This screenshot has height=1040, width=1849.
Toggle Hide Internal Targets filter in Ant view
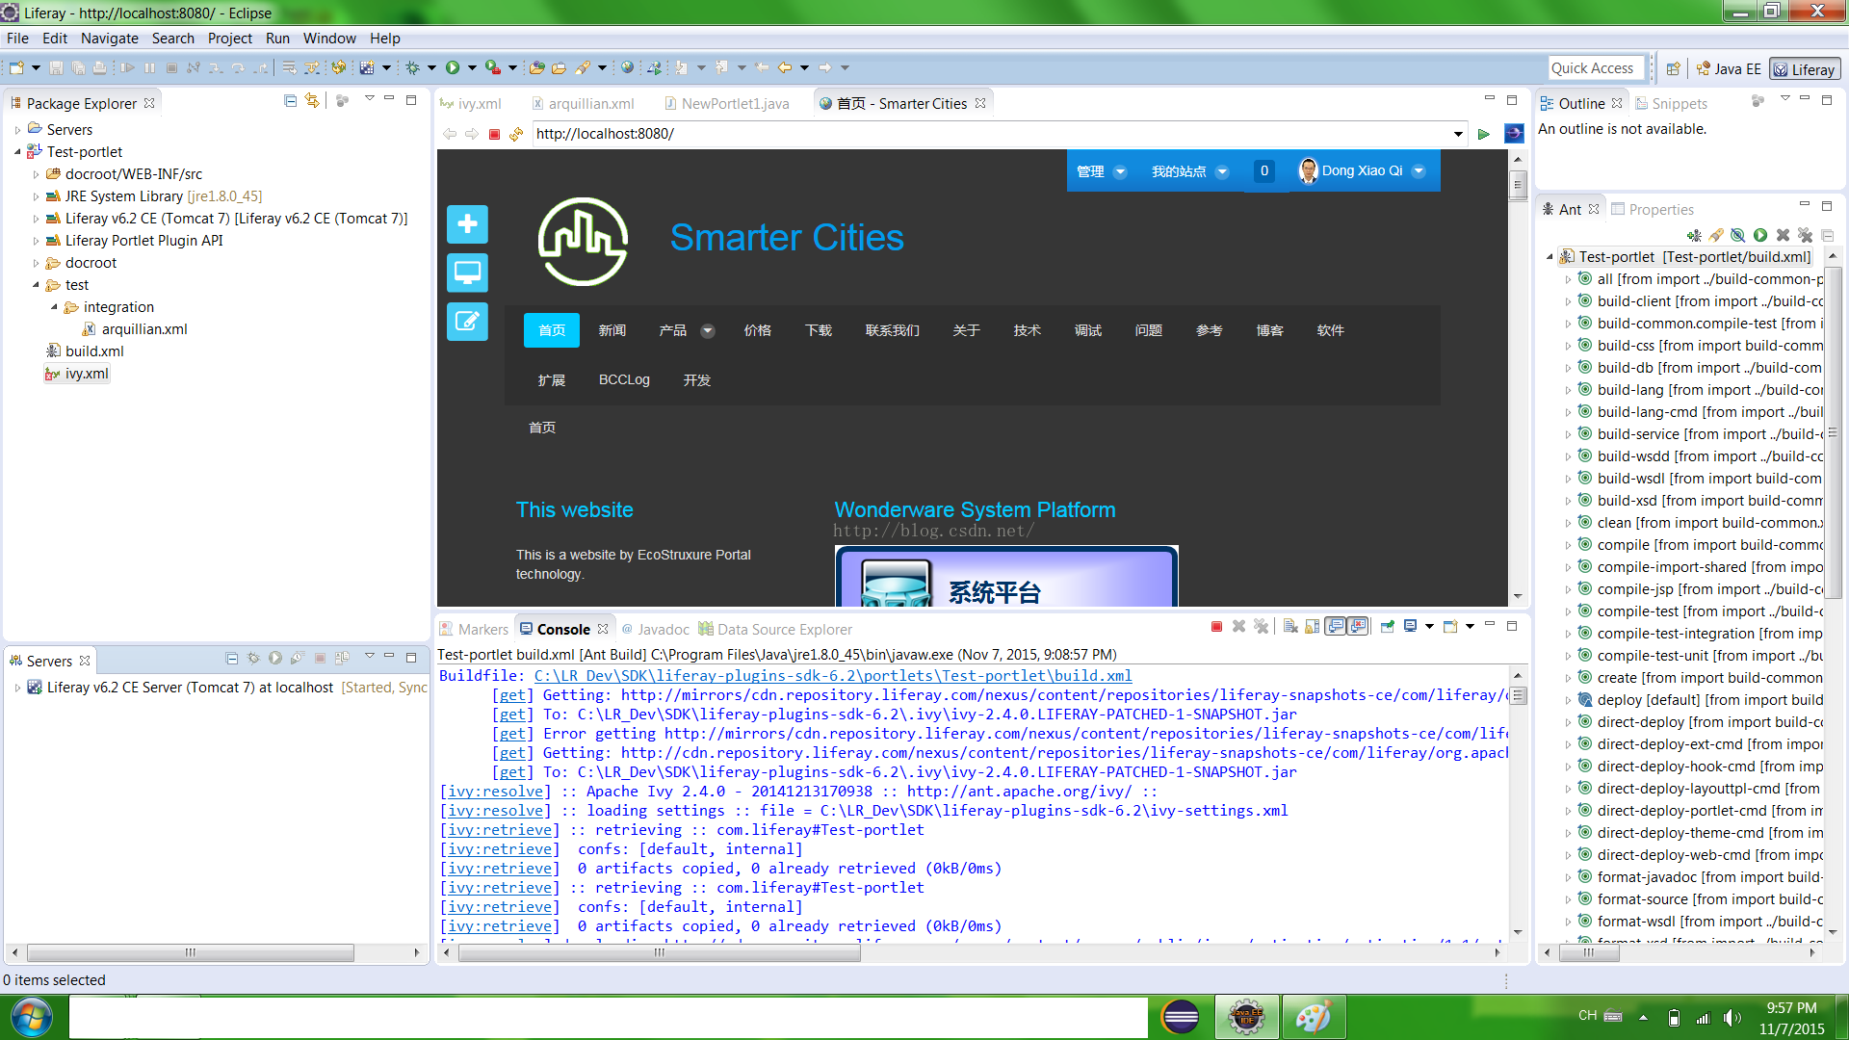point(1738,235)
